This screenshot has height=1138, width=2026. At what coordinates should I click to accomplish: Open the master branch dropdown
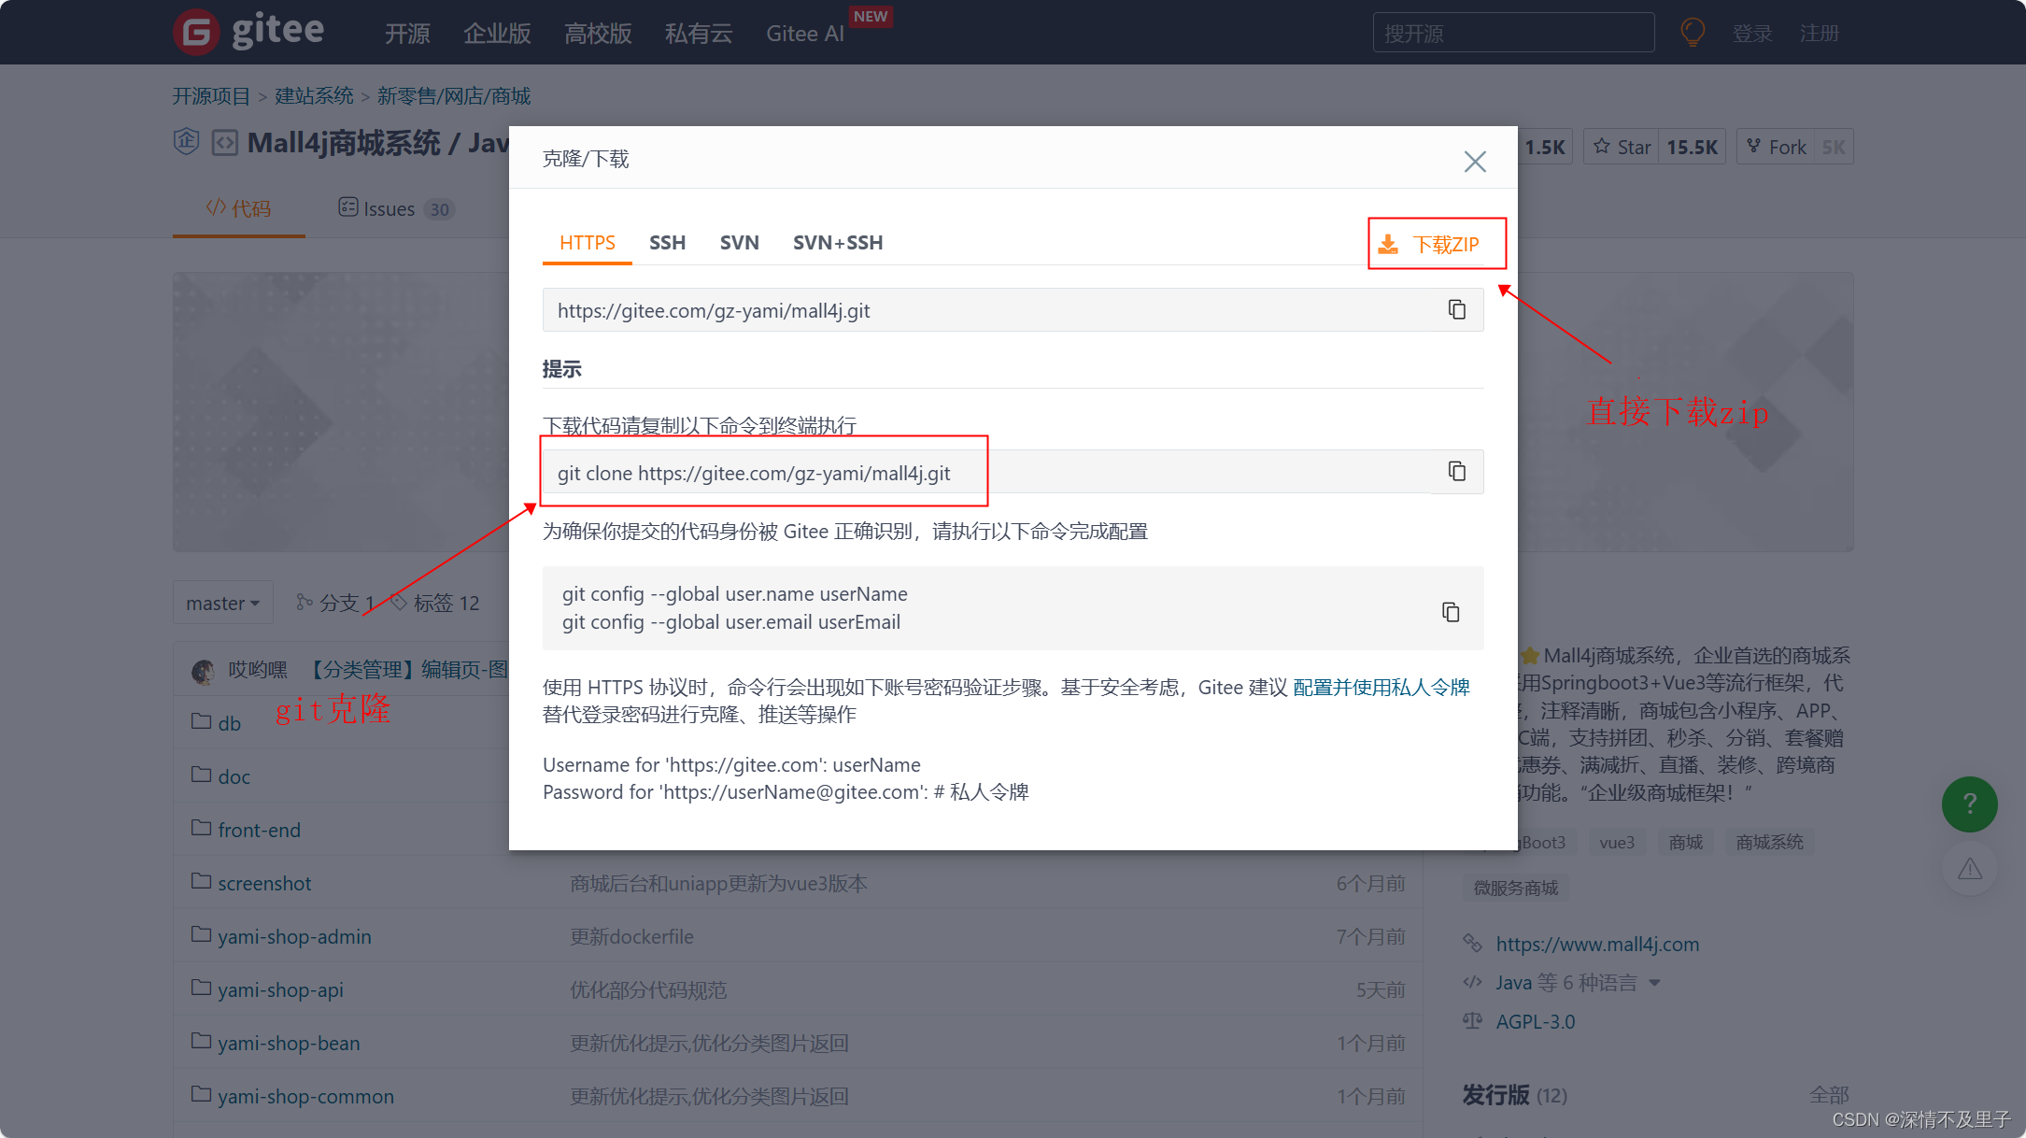pyautogui.click(x=222, y=604)
